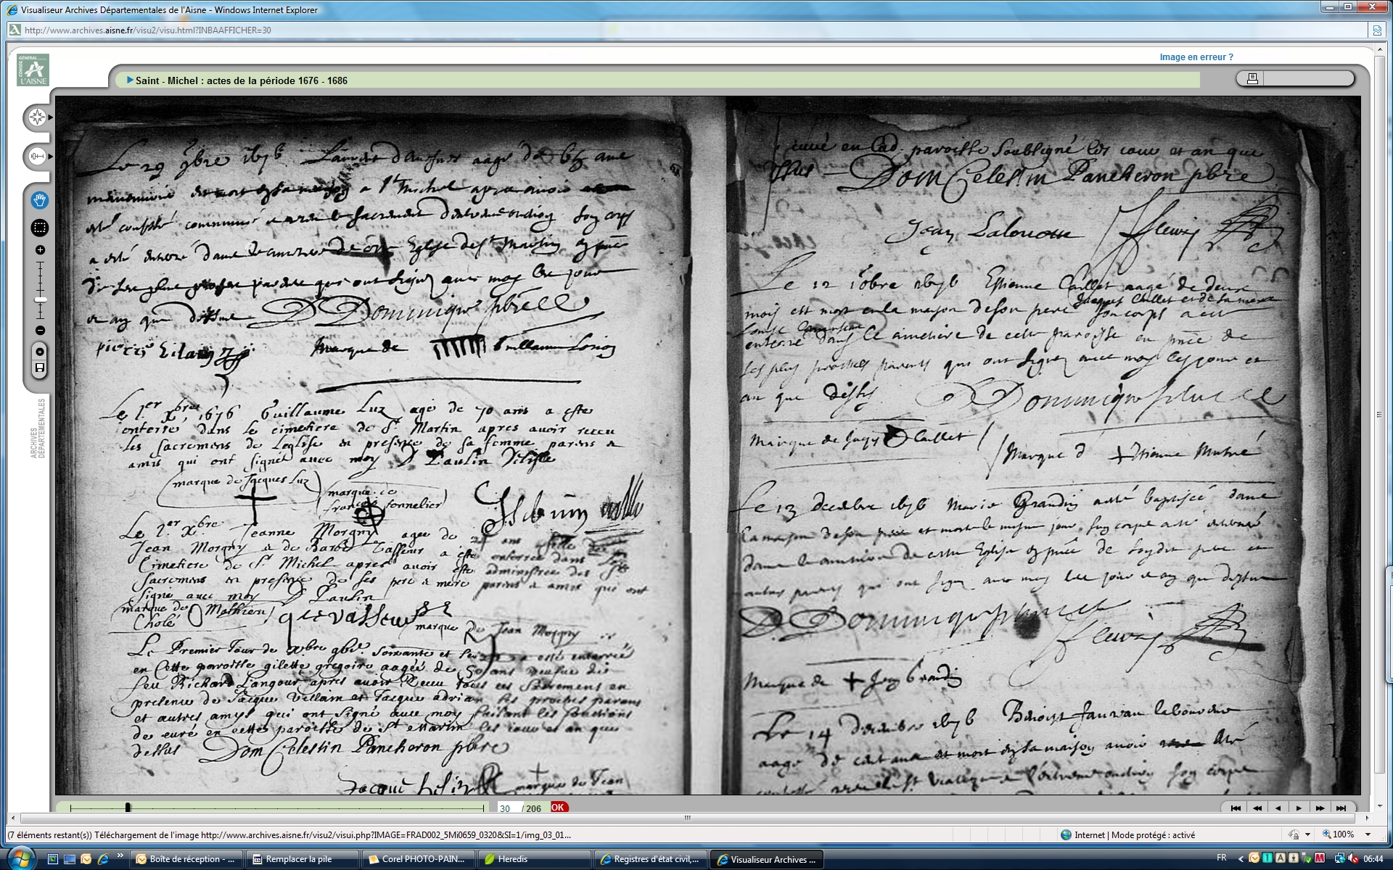Reset image to fit with equals button
Viewport: 1393px width, 870px height.
coord(40,352)
